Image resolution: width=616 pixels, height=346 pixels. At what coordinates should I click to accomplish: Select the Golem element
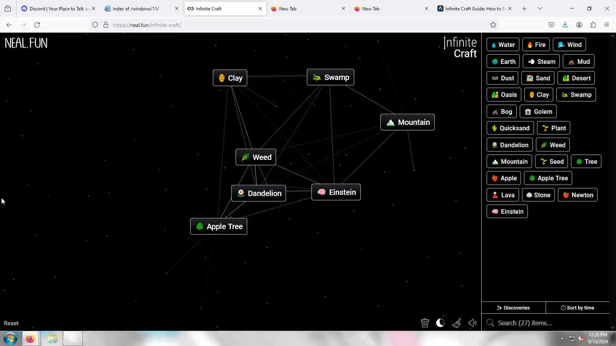pos(538,111)
